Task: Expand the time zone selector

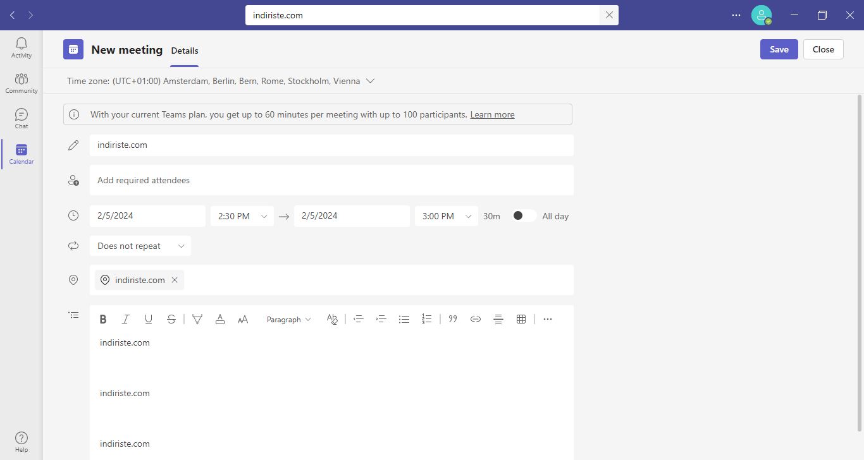Action: tap(371, 81)
